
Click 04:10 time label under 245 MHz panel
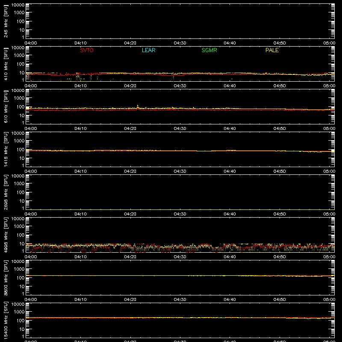click(x=80, y=43)
